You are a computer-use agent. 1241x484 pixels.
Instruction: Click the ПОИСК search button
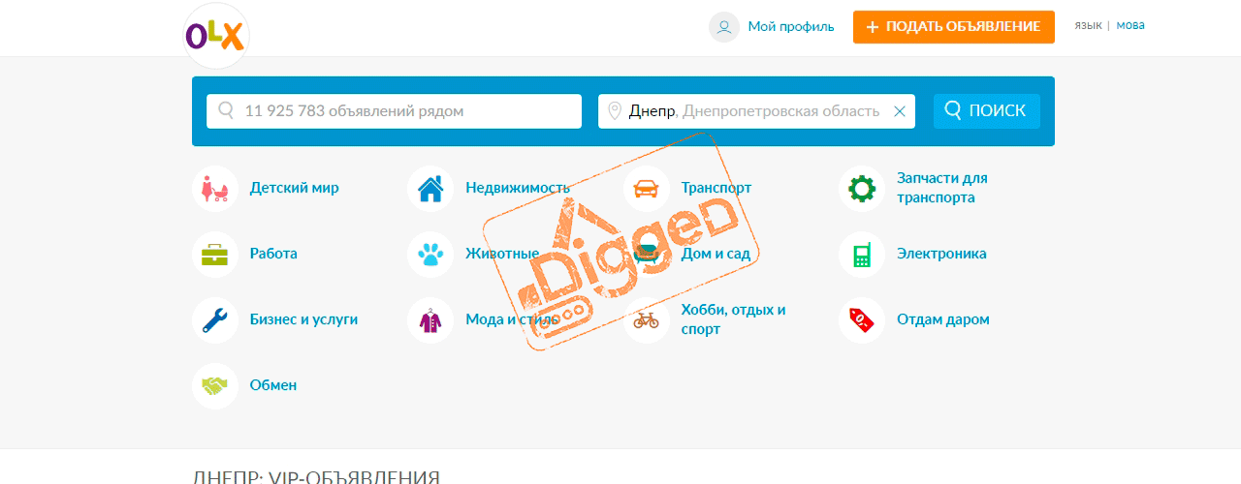[987, 110]
